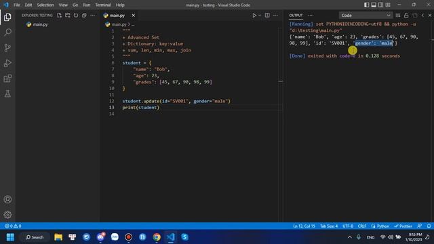434x244 pixels.
Task: Open the Run and Debug view
Action: tap(7, 63)
